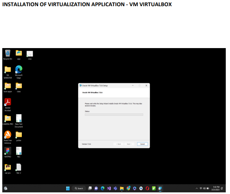This screenshot has height=194, width=230.
Task: Click the disabled 'Next >' button
Action: [x=129, y=144]
